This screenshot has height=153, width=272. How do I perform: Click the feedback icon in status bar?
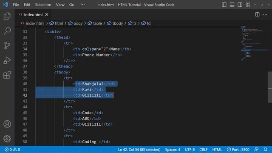click(x=256, y=150)
